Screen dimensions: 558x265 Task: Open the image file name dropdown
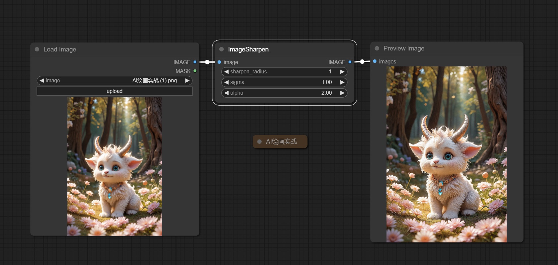[114, 80]
